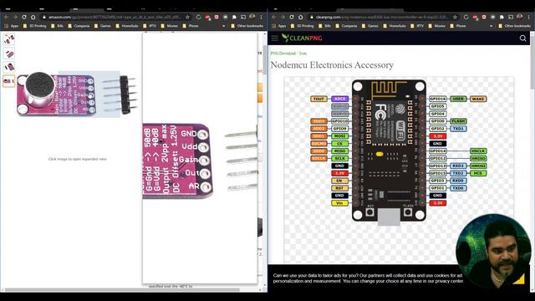Expand bookmarks overflow chevron in CleanPNG window
The height and width of the screenshot is (301, 535).
(492, 26)
